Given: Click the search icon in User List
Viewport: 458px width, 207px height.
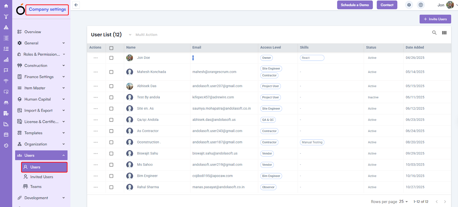Looking at the screenshot, I should coord(434,33).
